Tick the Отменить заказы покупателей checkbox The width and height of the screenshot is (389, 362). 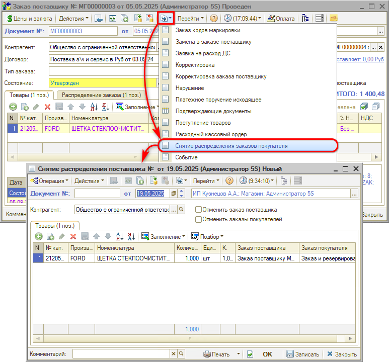coord(199,219)
